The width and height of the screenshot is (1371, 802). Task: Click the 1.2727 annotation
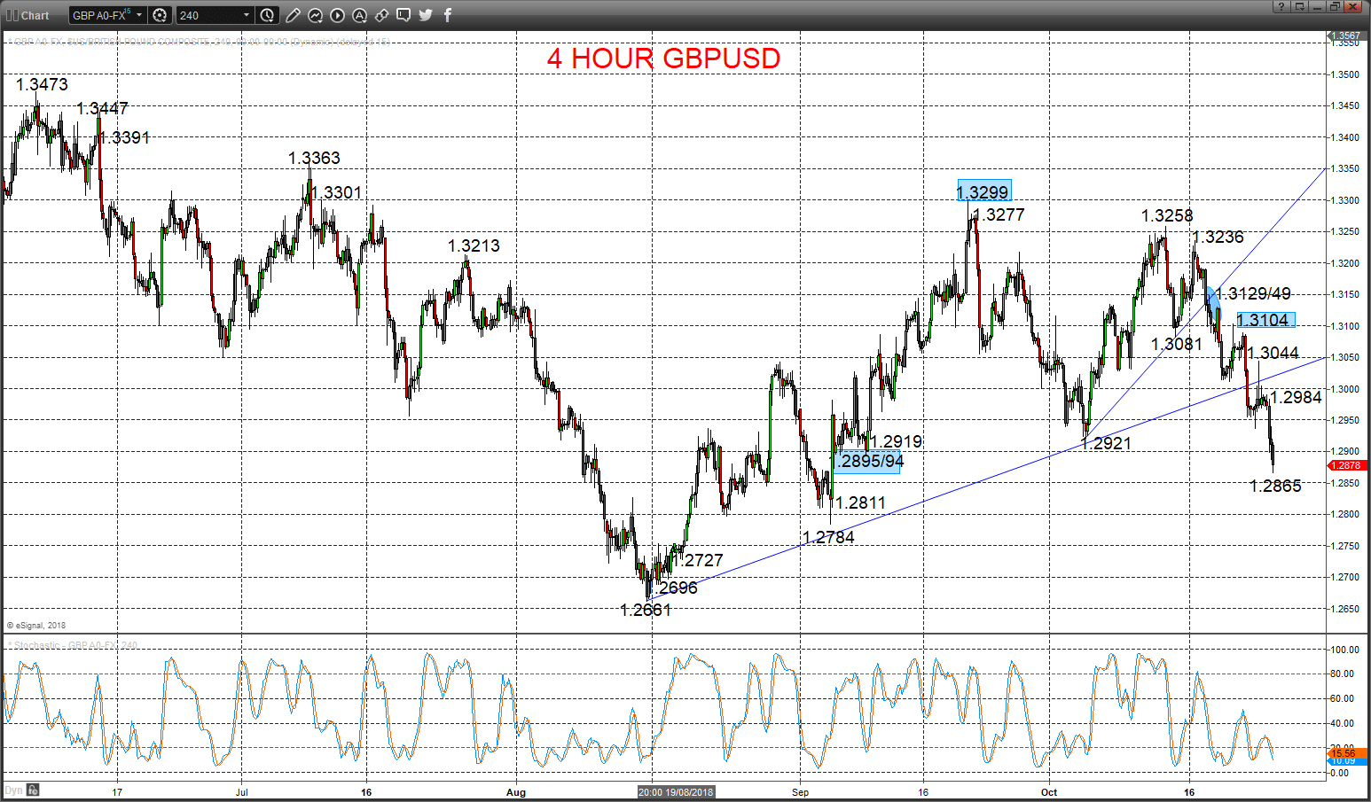click(698, 560)
